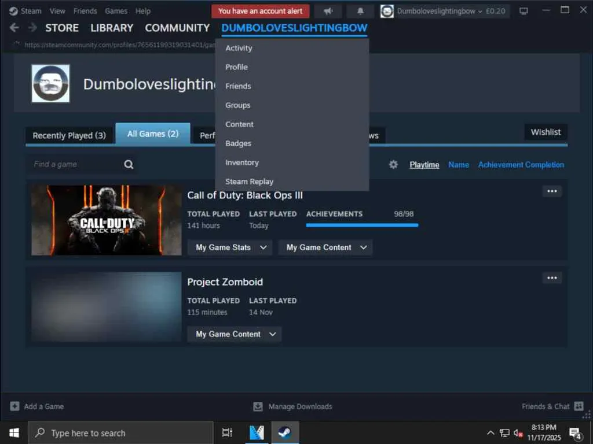The image size is (593, 444).
Task: Expand My Game Content for Black Ops III
Action: [x=325, y=247]
